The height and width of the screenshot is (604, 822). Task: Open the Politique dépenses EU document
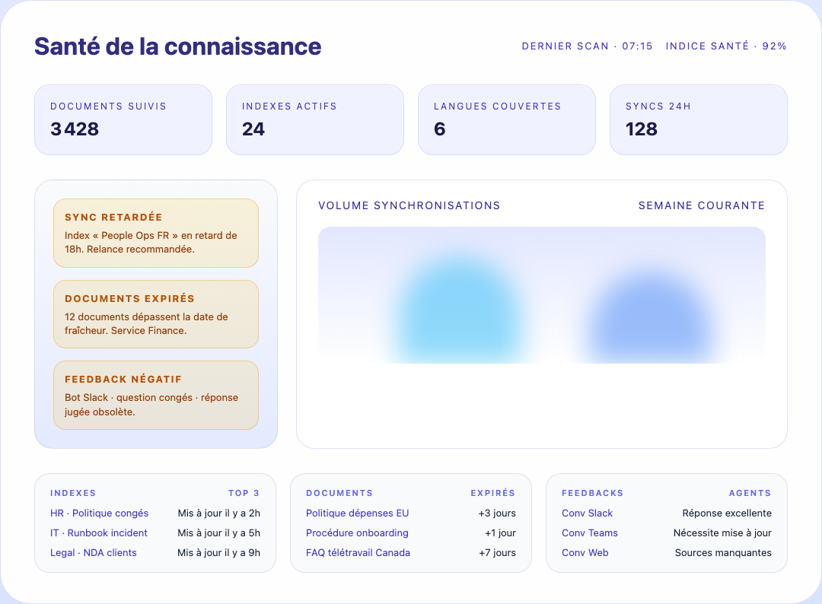357,513
